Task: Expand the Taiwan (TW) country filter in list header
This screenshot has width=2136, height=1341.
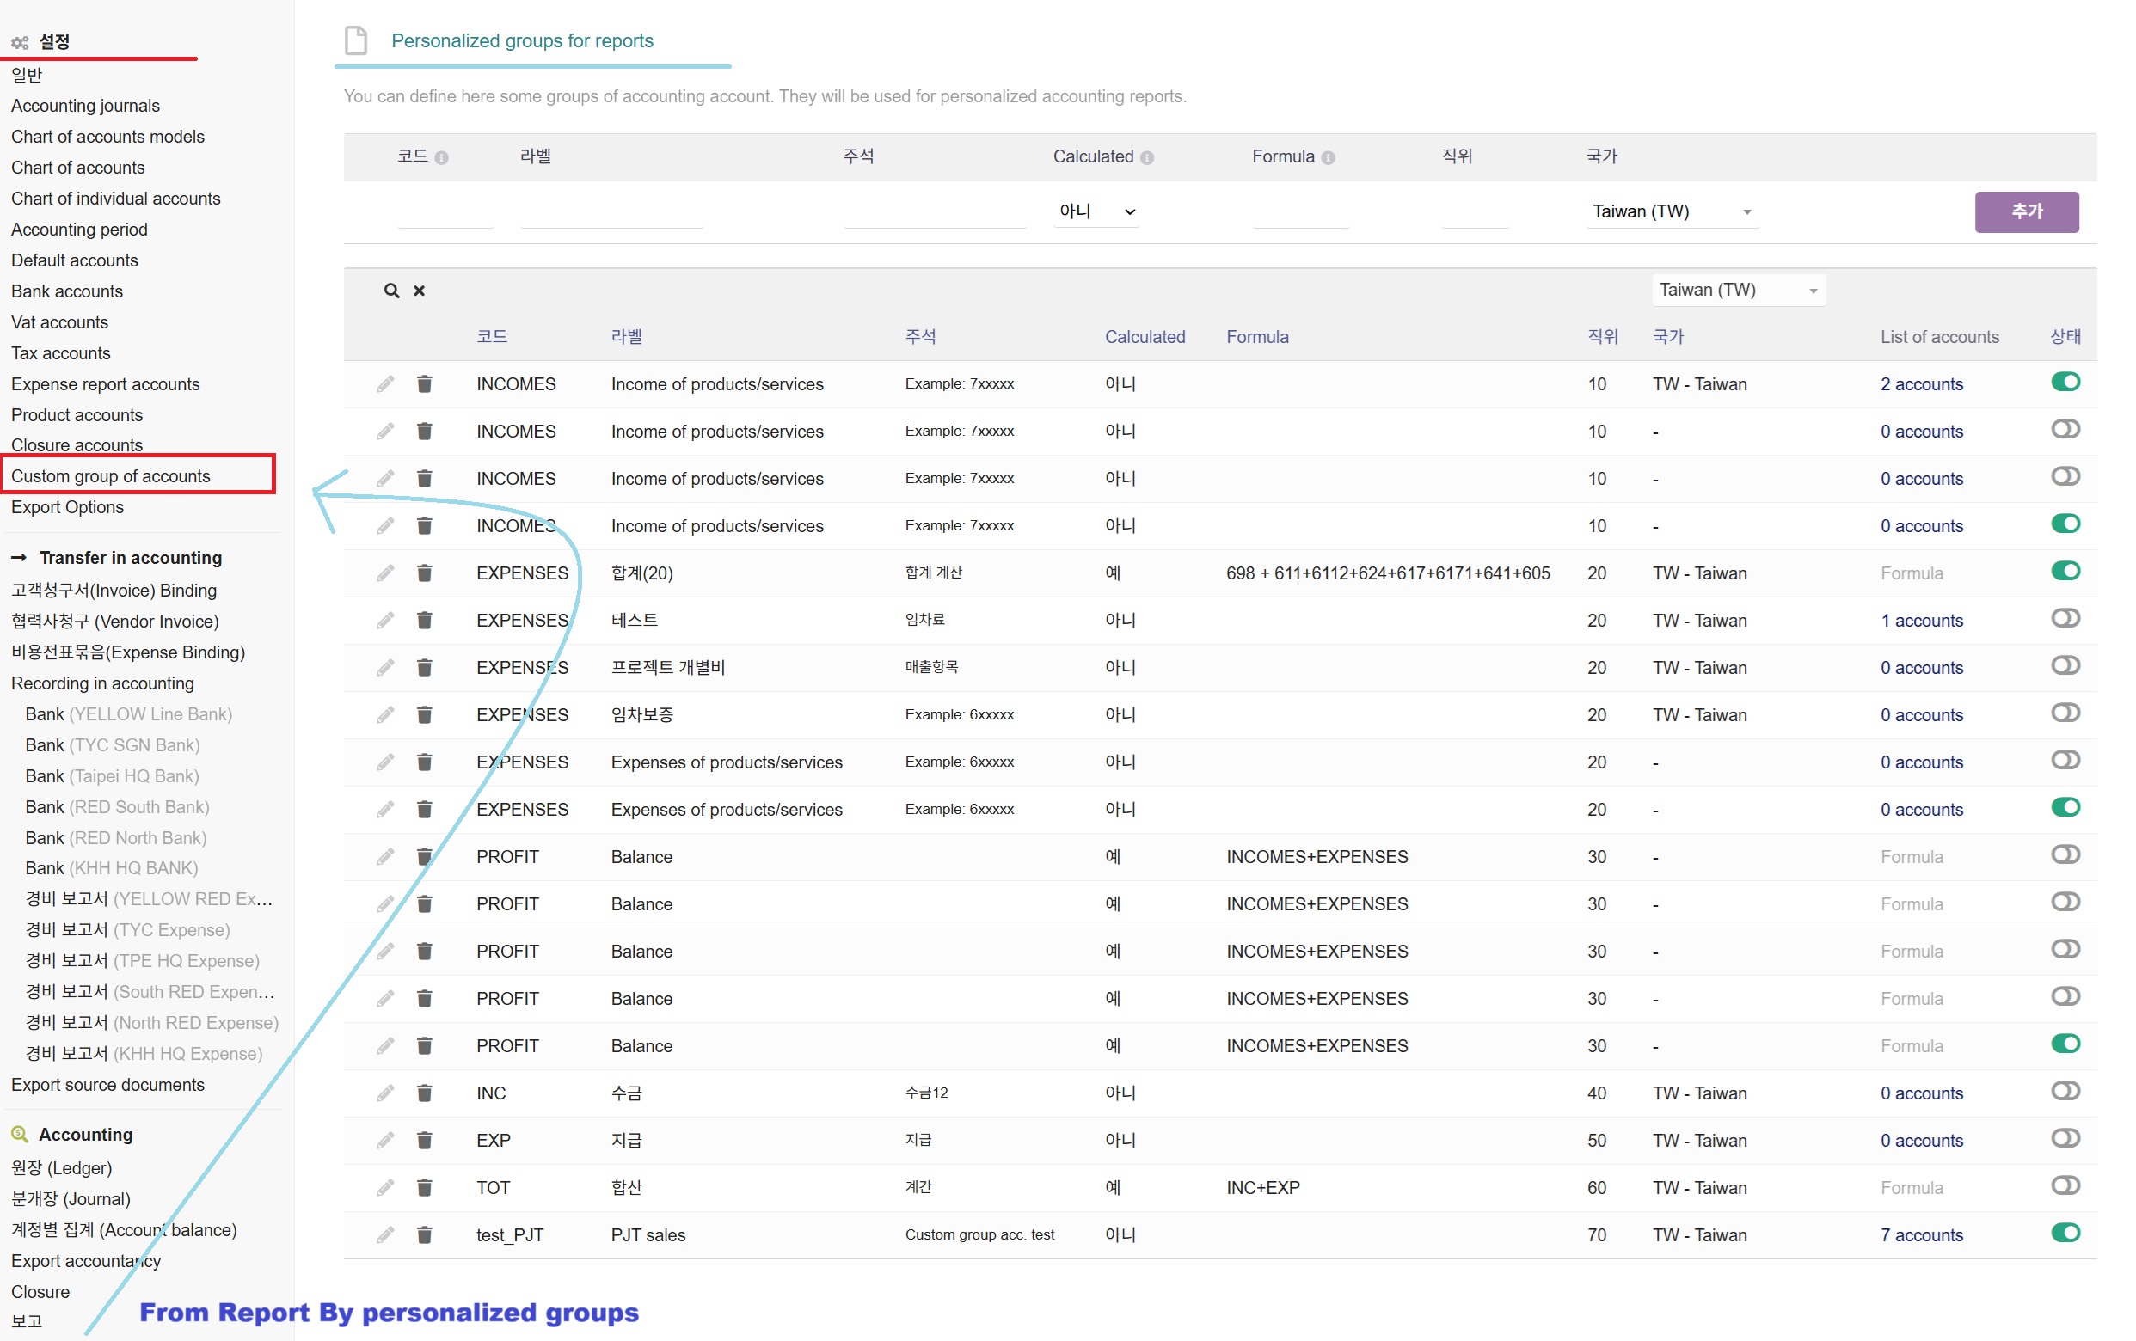Action: (1738, 290)
